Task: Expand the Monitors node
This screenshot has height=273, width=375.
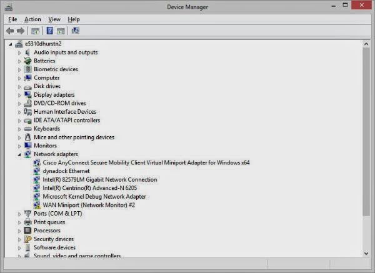Action: (x=19, y=146)
